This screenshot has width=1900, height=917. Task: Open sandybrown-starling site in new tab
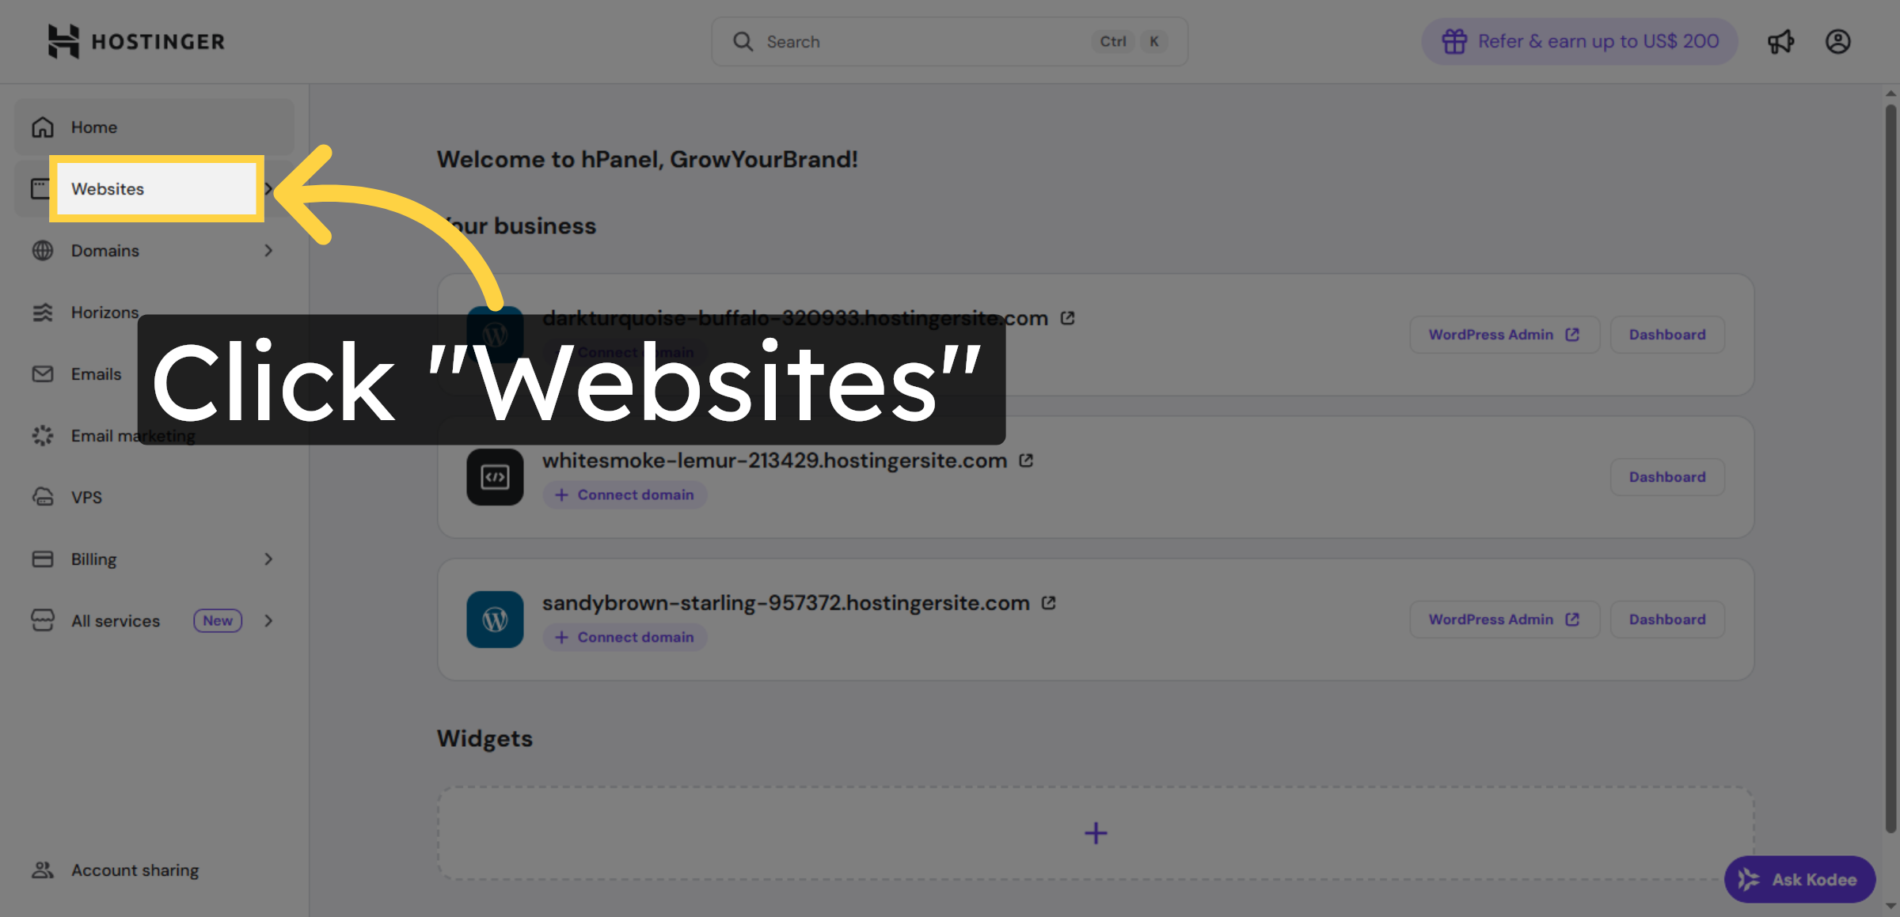pyautogui.click(x=1048, y=602)
